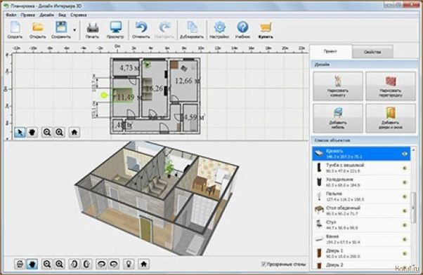
Task: Click the object list scrollbar thumb
Action: pos(413,208)
